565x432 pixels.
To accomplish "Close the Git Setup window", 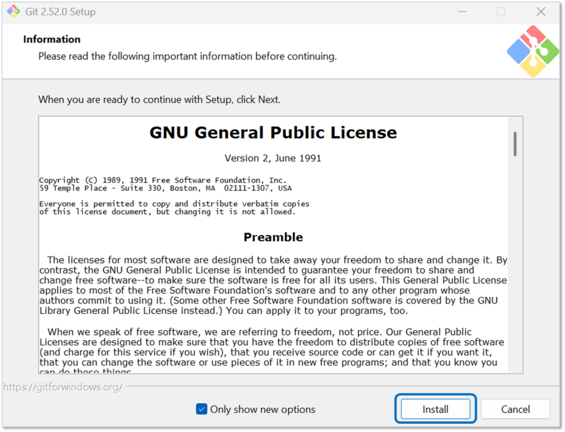I will click(541, 12).
